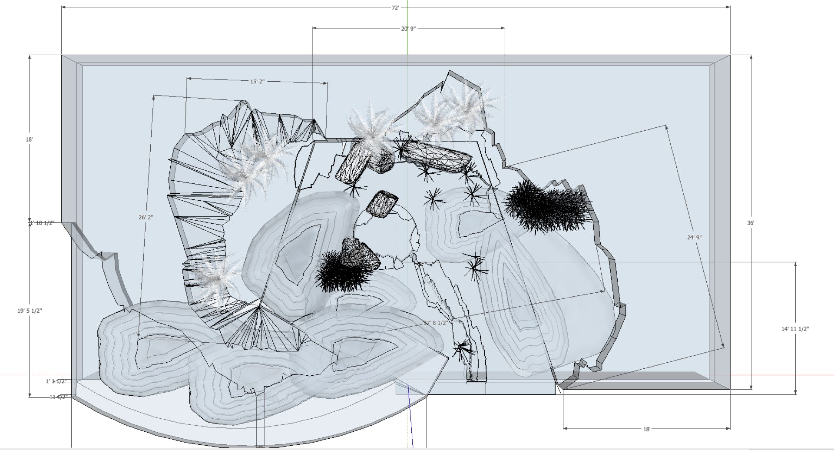Select the 24' 9" angled dimension label

tap(694, 237)
